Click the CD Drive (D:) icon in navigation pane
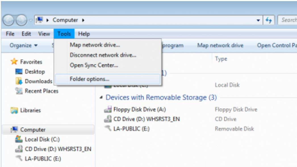Viewport: 297px width, 167px height. click(x=19, y=149)
